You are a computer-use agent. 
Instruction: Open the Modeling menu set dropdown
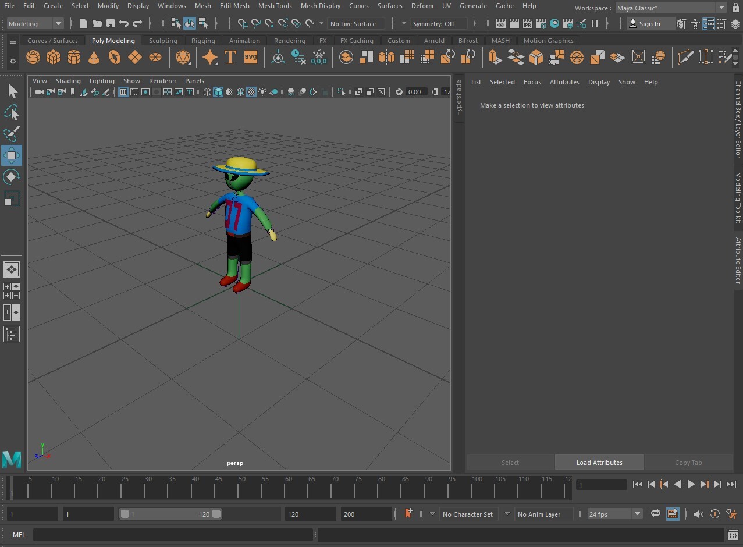35,24
